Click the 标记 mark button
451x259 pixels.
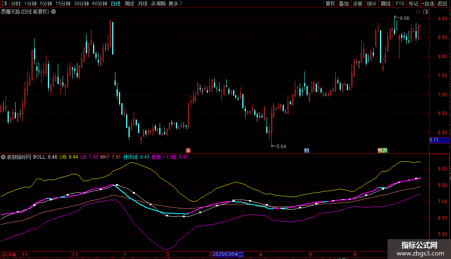click(413, 4)
